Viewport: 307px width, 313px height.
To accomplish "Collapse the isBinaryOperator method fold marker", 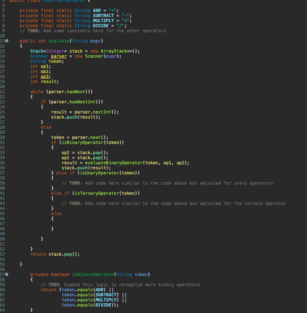I will point(7,275).
